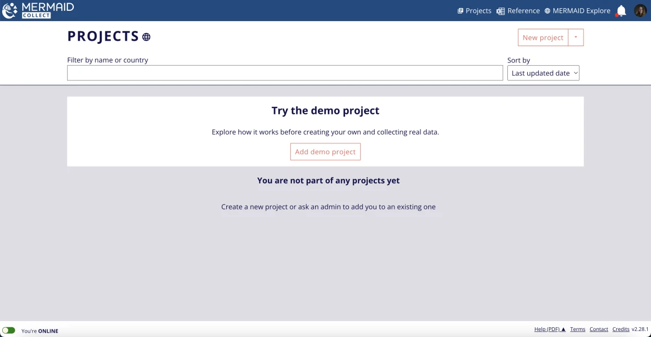Click the MERMAID Collect logo

38,10
